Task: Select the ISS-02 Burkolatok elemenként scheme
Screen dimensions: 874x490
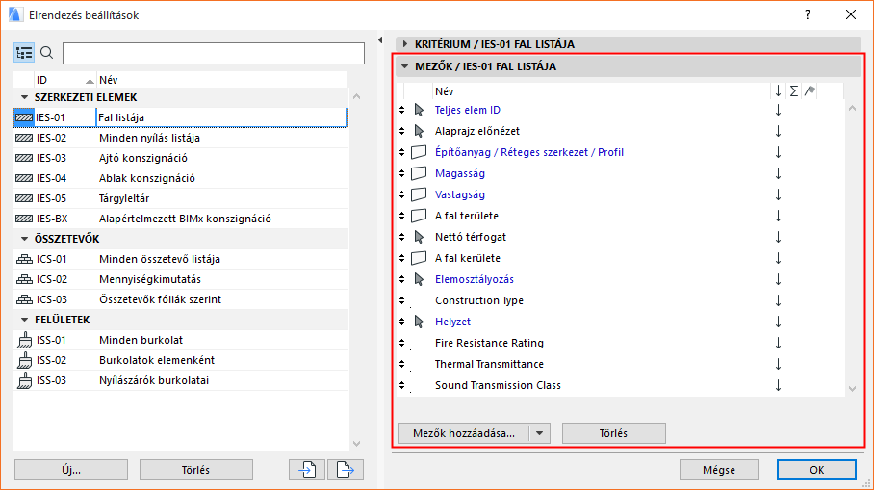Action: (156, 360)
